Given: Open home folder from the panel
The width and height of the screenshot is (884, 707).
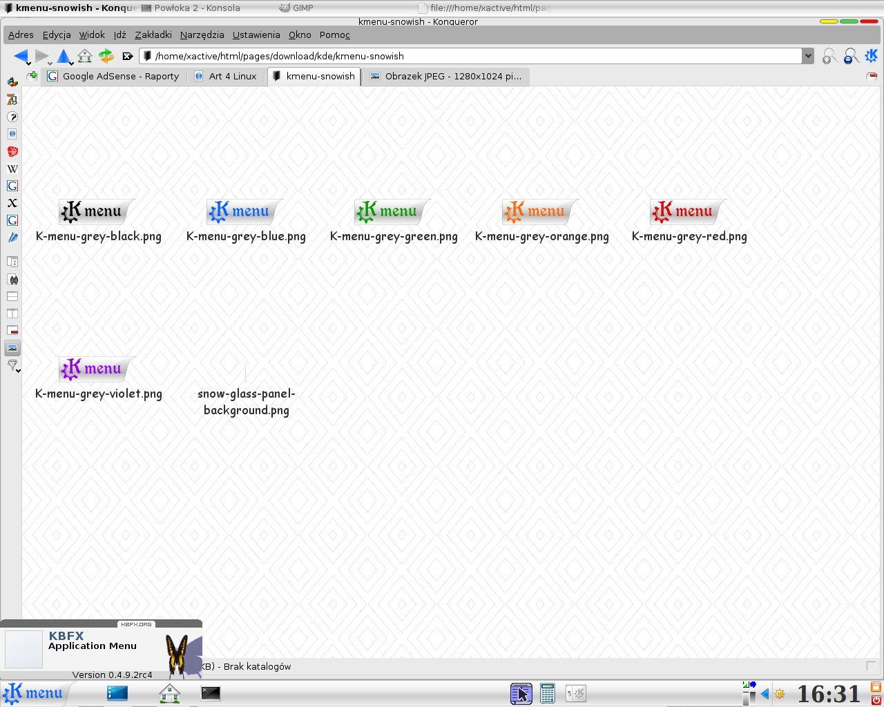Looking at the screenshot, I should tap(169, 693).
